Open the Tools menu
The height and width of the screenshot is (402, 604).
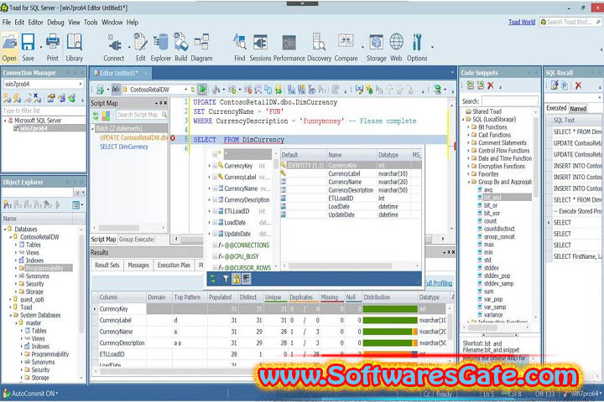click(x=91, y=23)
